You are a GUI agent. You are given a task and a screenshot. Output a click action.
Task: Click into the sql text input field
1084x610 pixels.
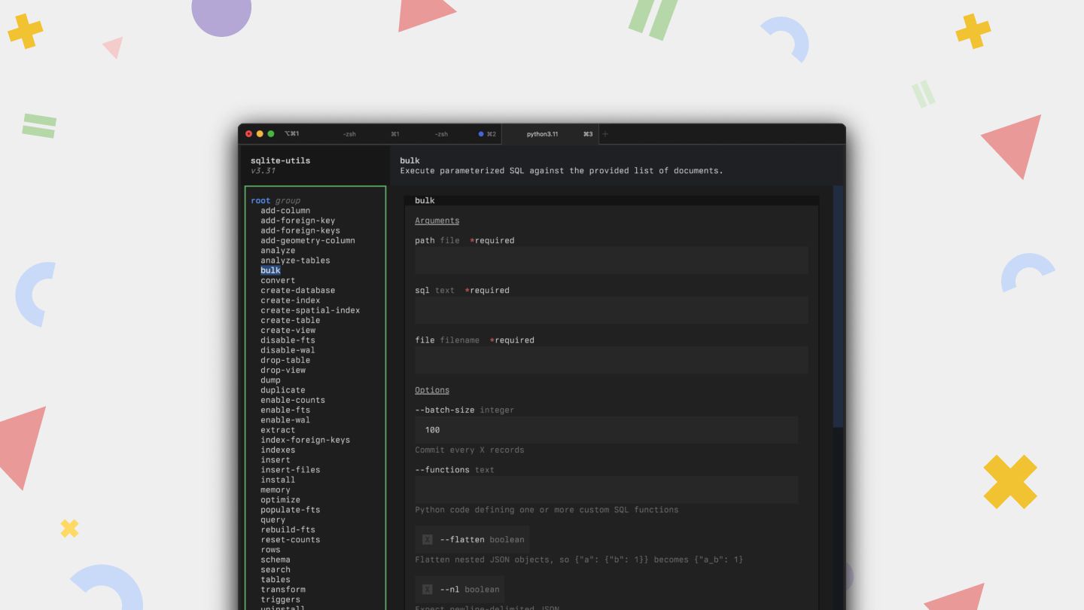tap(611, 310)
